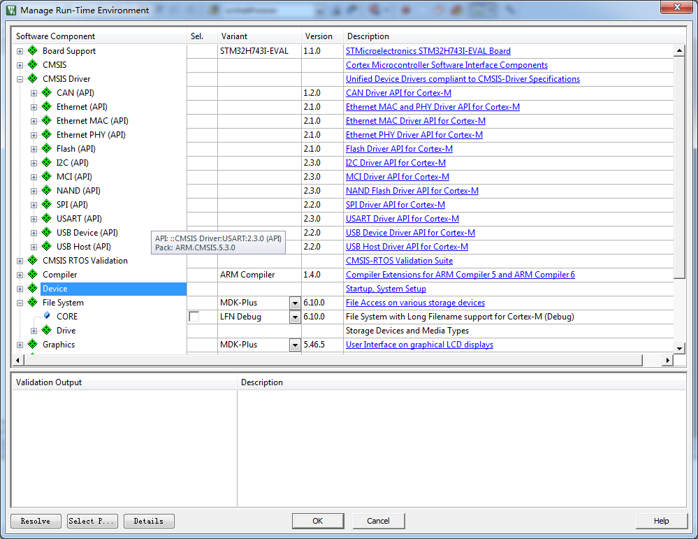
Task: Open Help for the dialog
Action: tap(662, 521)
